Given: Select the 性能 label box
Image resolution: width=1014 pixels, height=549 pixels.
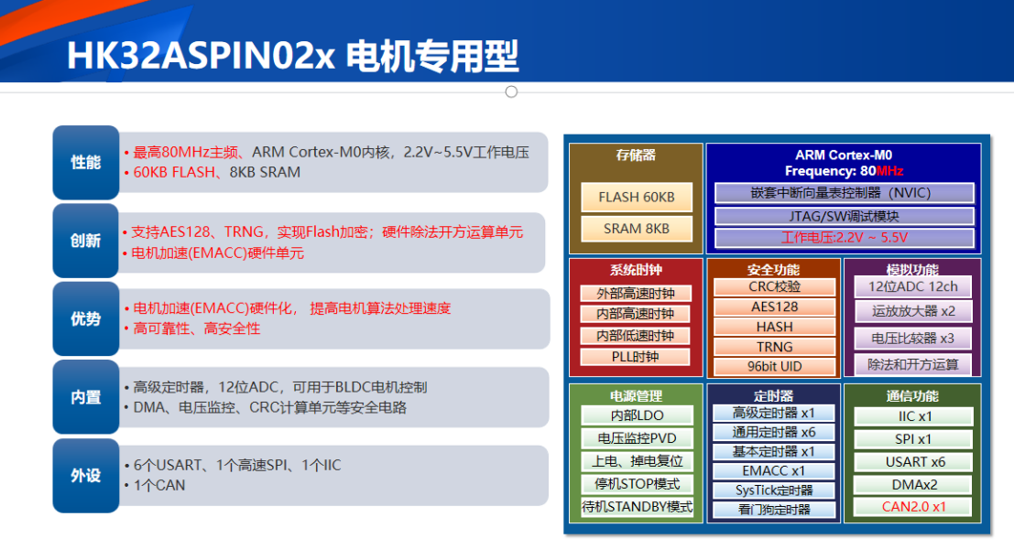Looking at the screenshot, I should [86, 162].
